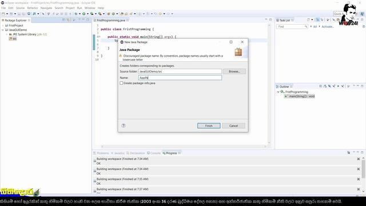This screenshot has width=366, height=206.
Task: Switch to the Problems tab
Action: click(101, 153)
